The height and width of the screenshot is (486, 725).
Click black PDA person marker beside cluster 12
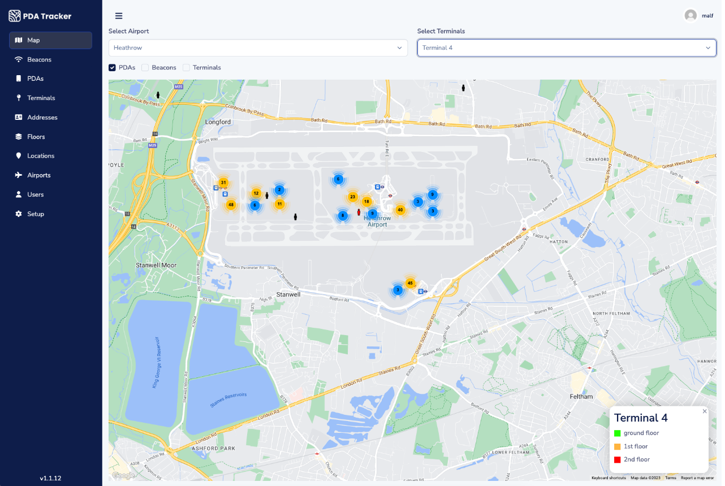[267, 196]
